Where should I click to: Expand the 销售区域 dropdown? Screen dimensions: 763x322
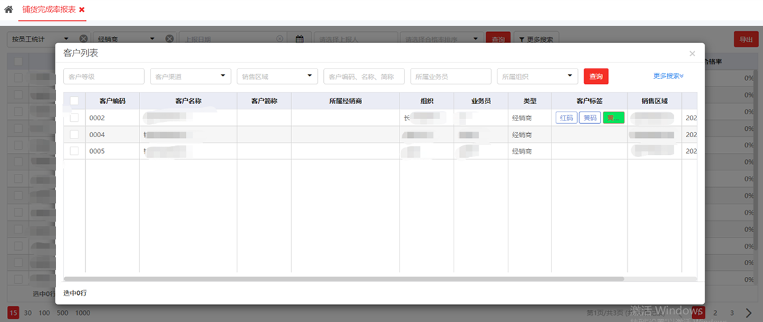[x=277, y=76]
